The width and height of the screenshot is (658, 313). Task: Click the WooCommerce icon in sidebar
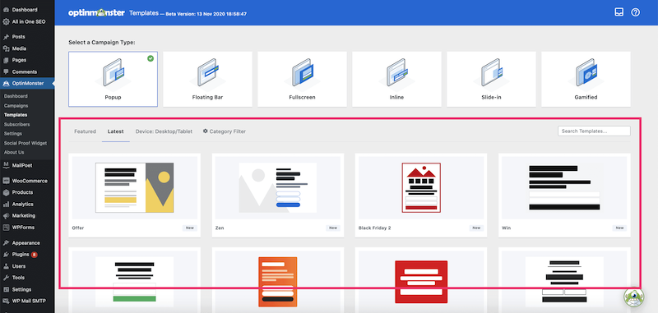[6, 181]
